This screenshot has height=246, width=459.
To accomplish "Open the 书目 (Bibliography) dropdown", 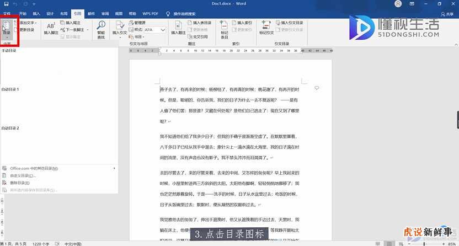I will [137, 37].
